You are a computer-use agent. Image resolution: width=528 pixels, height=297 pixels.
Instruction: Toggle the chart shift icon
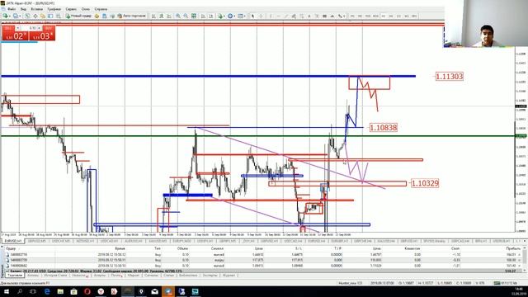211,16
